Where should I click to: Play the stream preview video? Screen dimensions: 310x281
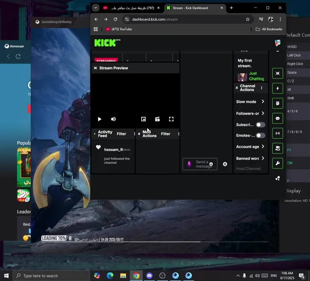coord(100,119)
